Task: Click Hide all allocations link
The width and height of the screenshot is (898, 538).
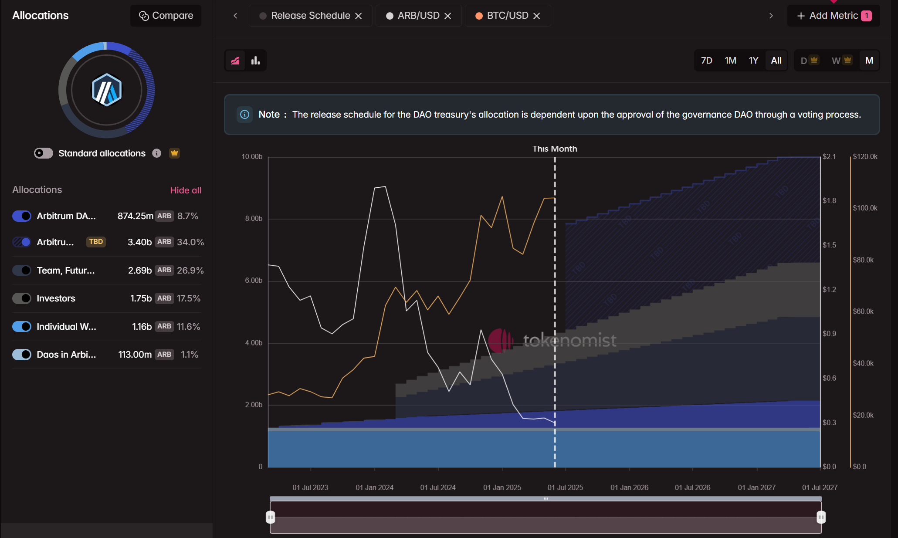Action: coord(186,190)
